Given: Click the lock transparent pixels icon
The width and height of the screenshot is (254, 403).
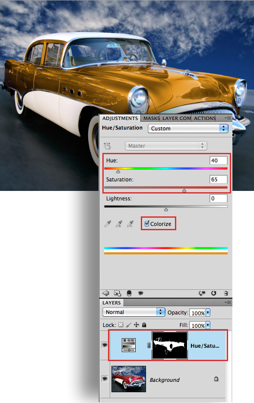Looking at the screenshot, I should [121, 325].
